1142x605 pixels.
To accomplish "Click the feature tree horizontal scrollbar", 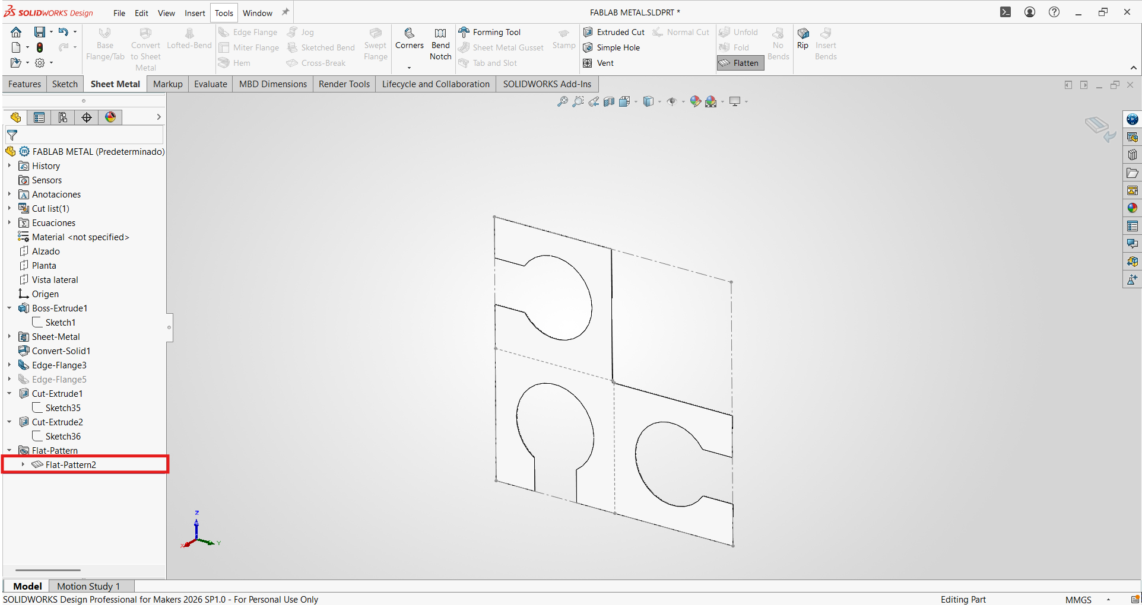I will tap(48, 570).
